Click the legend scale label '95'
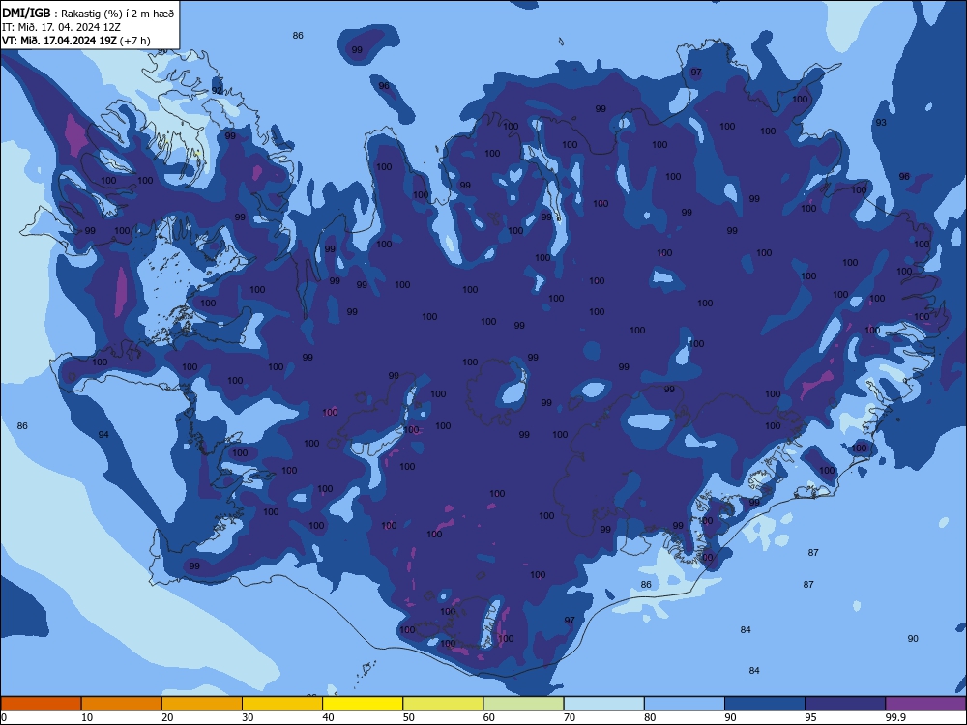 810,717
